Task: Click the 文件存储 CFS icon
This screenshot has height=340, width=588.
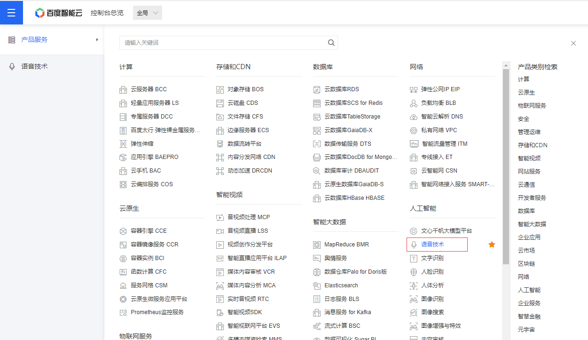Action: point(220,117)
